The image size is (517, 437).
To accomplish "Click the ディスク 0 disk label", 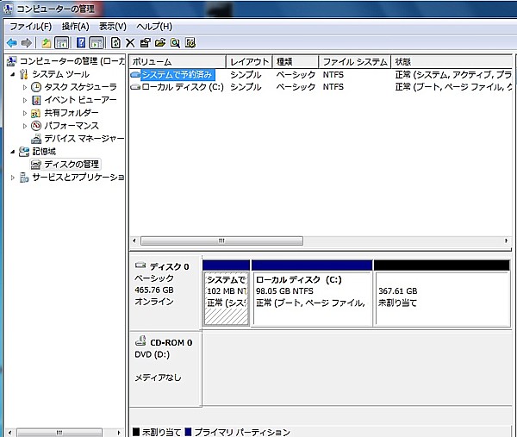I will [x=169, y=266].
